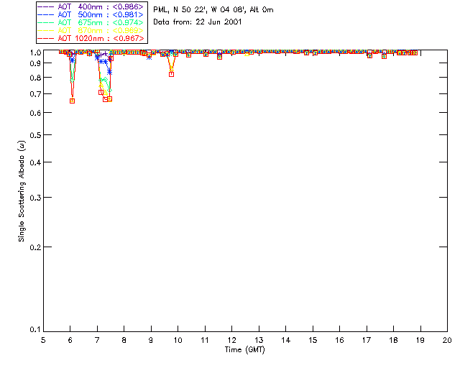Click the 10 x-axis tick label
The height and width of the screenshot is (368, 460).
[x=178, y=340]
